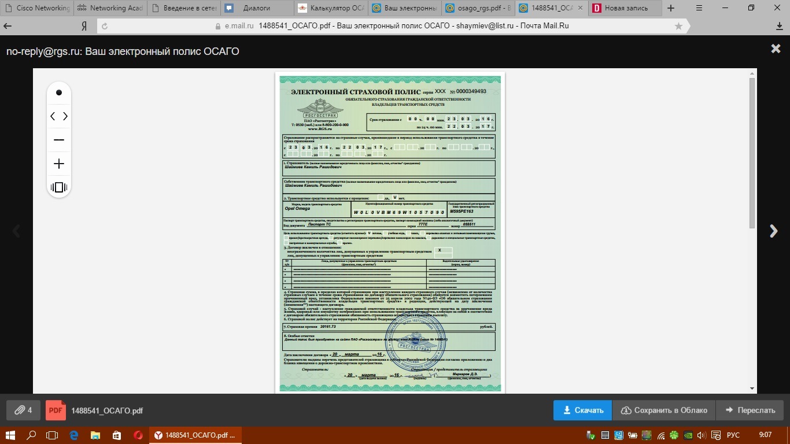Switch to Cisco Networking tab
The height and width of the screenshot is (444, 790).
(x=36, y=8)
